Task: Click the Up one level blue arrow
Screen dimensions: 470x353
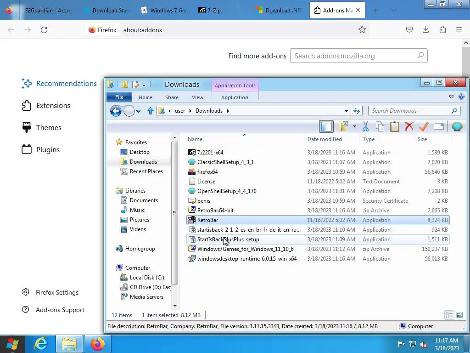Action: [x=151, y=111]
